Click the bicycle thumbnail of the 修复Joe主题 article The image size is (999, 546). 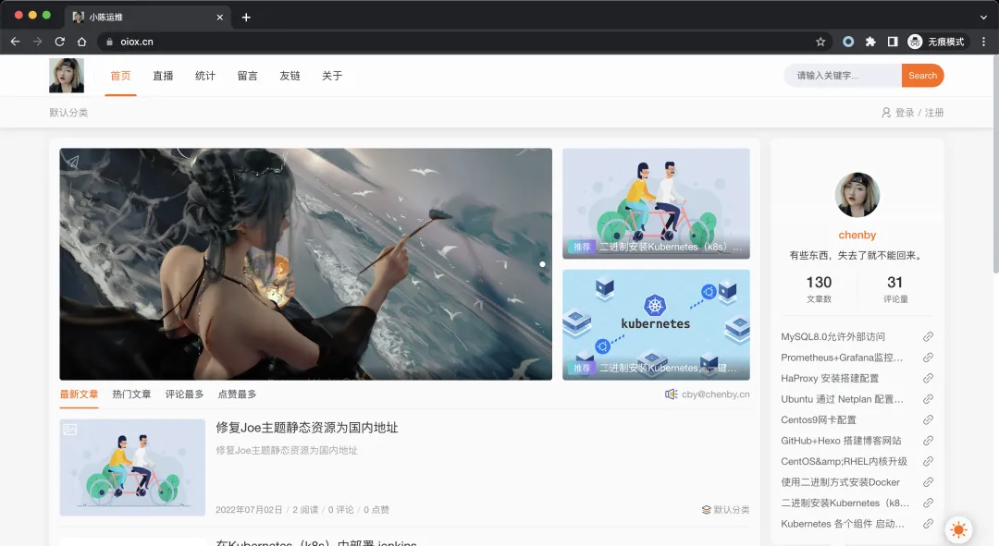pos(132,467)
